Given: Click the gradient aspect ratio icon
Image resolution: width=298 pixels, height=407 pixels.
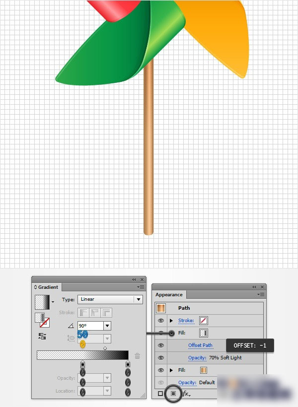Looking at the screenshot, I should pos(71,338).
